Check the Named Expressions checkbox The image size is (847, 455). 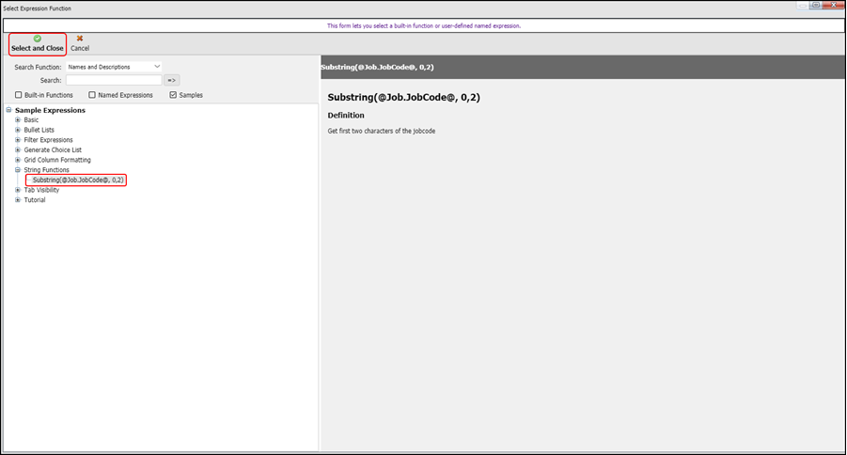92,95
